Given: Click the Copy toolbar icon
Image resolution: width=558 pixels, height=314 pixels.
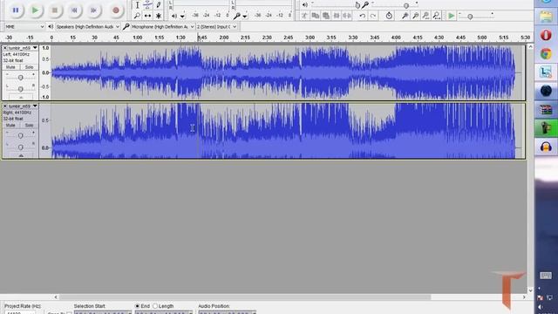Looking at the screenshot, I should (x=316, y=16).
